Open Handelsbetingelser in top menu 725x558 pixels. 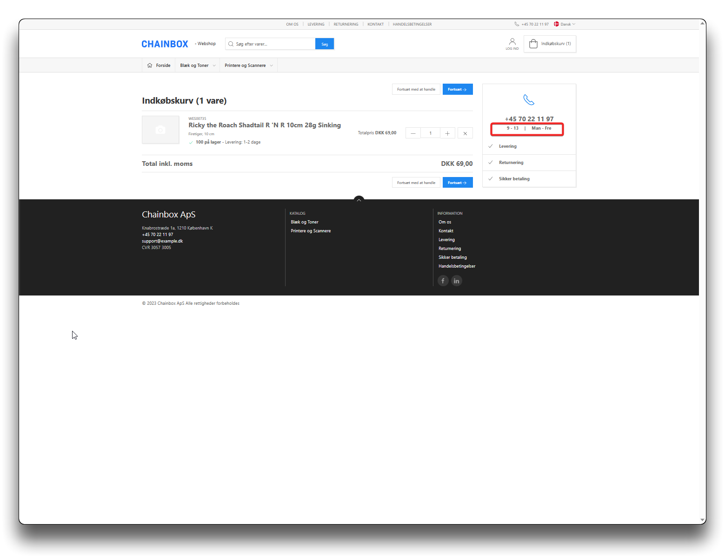coord(412,24)
